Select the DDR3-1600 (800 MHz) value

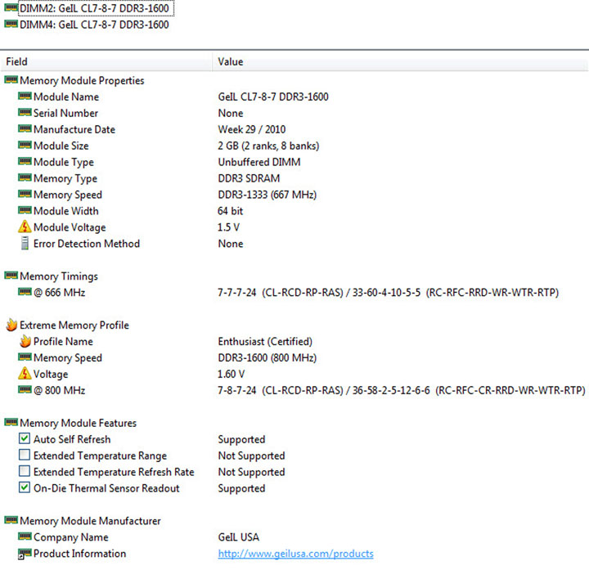[x=267, y=357]
